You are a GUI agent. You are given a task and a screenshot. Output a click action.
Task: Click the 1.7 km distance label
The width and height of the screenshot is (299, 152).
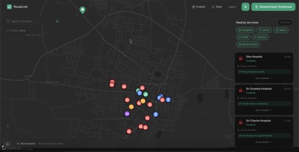click(x=287, y=121)
